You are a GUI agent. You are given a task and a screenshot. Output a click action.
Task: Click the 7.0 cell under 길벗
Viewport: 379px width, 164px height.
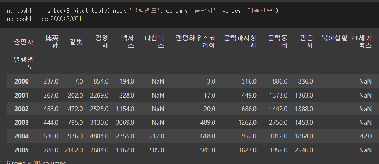(78, 81)
